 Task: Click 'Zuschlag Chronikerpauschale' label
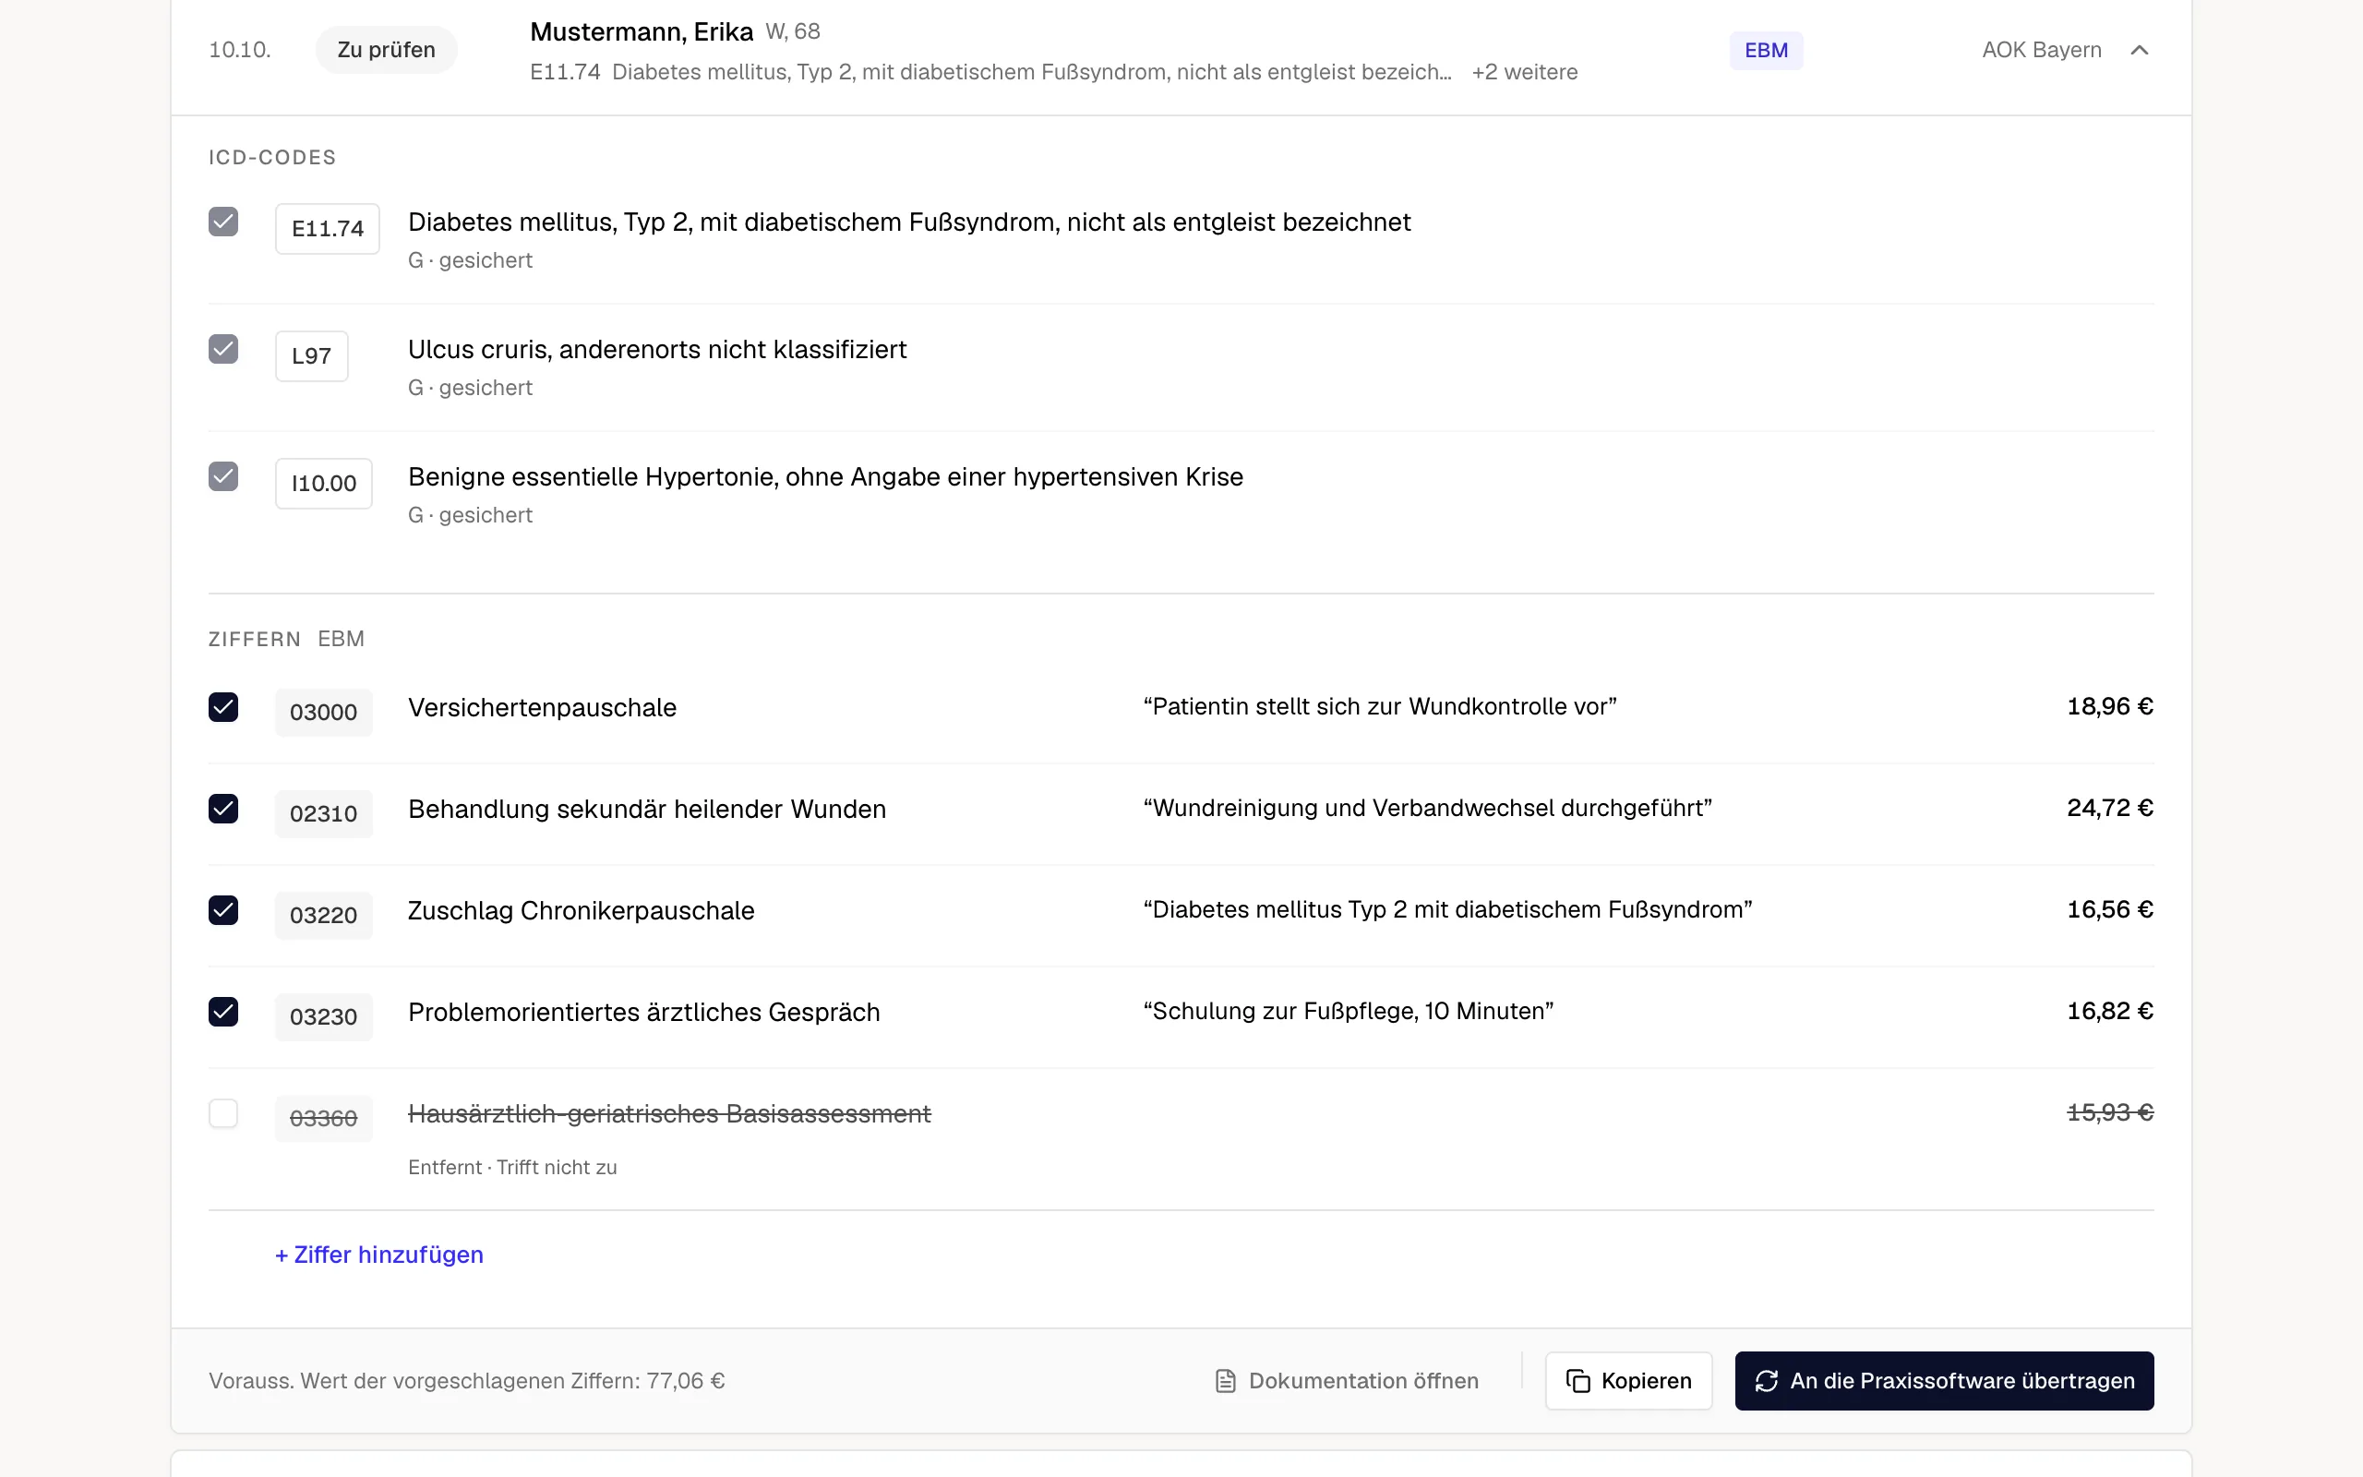click(581, 910)
